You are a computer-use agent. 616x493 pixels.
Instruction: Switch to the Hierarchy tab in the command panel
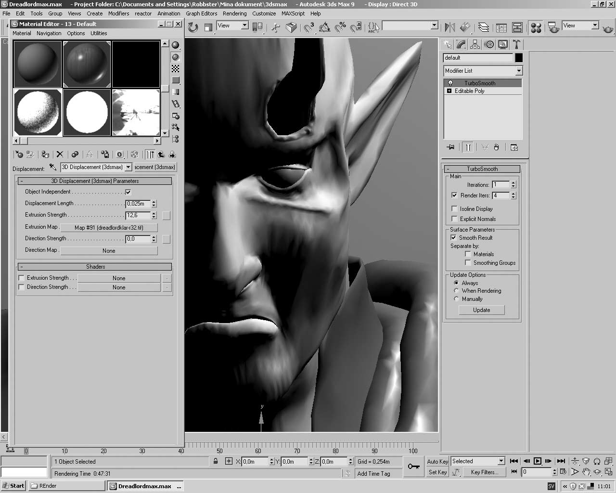(x=475, y=44)
